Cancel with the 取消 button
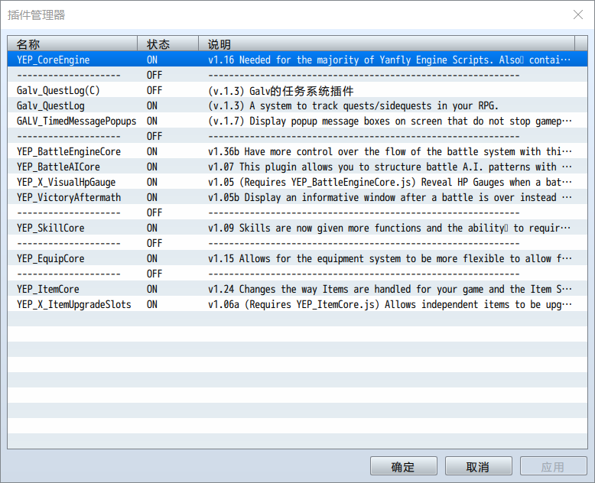This screenshot has height=483, width=595. click(479, 466)
